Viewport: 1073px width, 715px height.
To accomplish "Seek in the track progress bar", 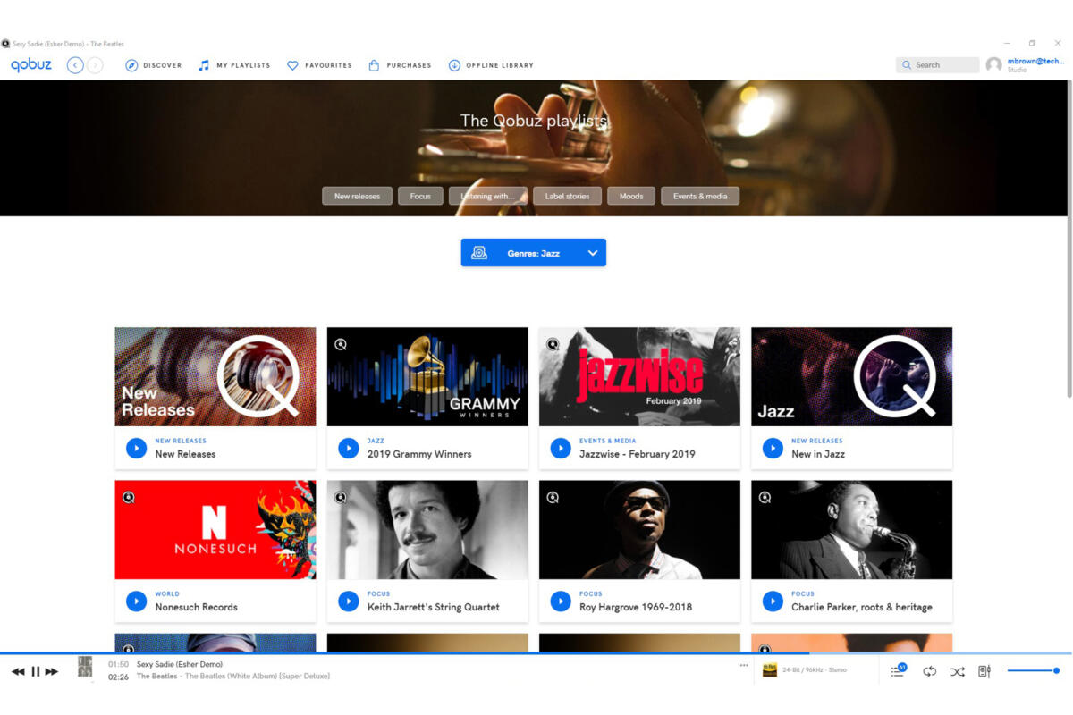I will tap(536, 653).
